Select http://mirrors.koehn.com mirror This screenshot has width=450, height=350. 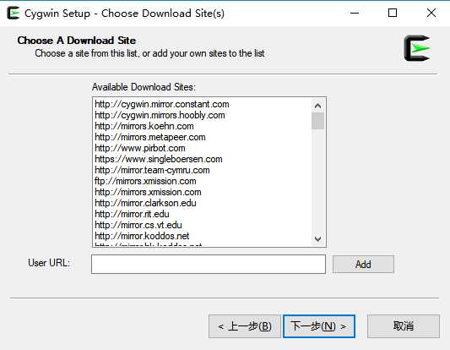[x=144, y=126]
